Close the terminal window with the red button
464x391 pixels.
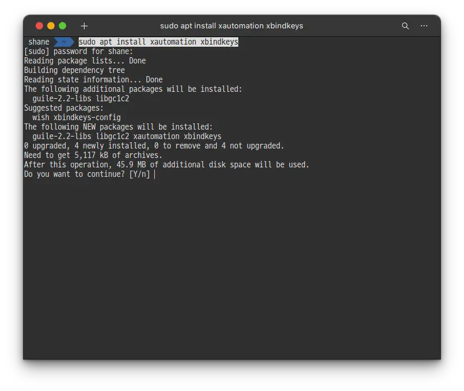(39, 26)
